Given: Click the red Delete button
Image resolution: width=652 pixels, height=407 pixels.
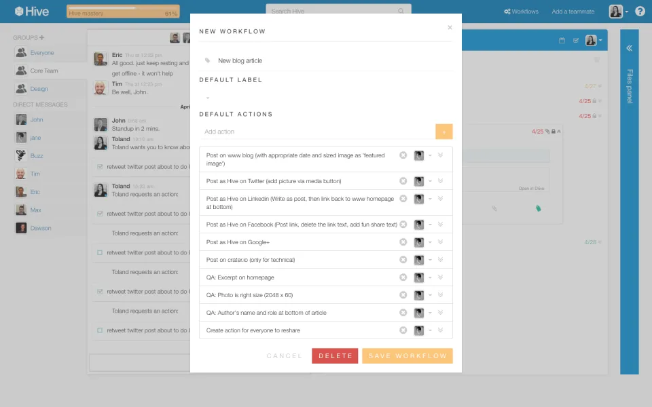Looking at the screenshot, I should [335, 356].
